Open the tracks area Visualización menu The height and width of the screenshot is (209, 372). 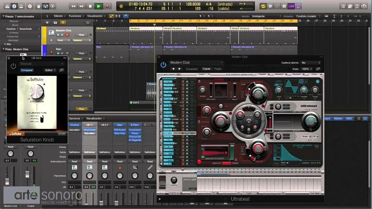point(96,16)
